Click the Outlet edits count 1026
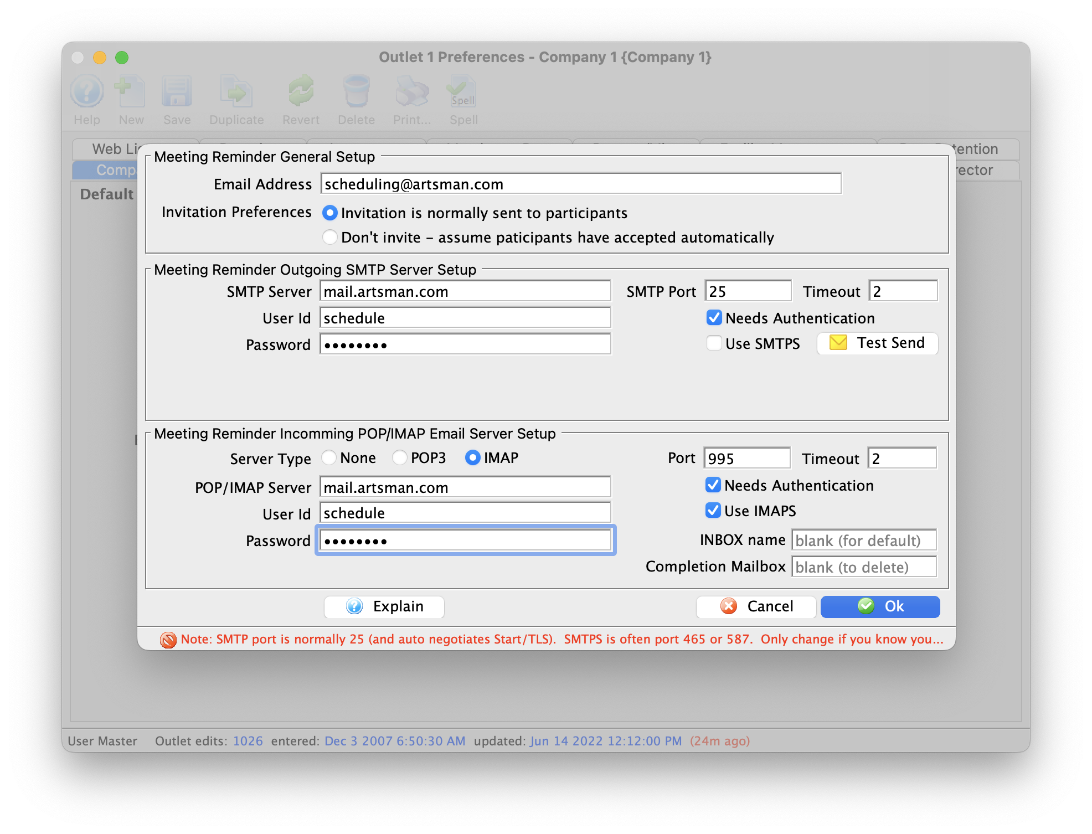This screenshot has height=834, width=1092. pyautogui.click(x=248, y=741)
